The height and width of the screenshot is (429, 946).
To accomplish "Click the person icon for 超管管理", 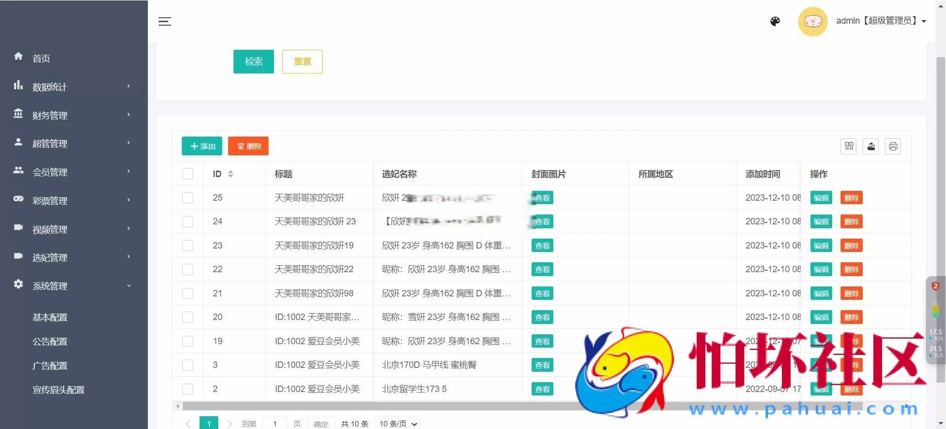I will click(18, 142).
